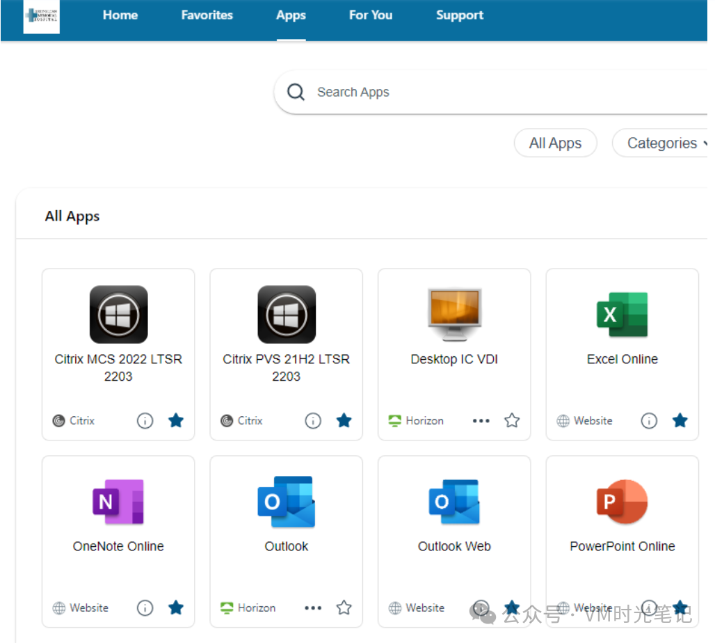Open the Excel Online icon
The height and width of the screenshot is (643, 715).
pyautogui.click(x=622, y=315)
